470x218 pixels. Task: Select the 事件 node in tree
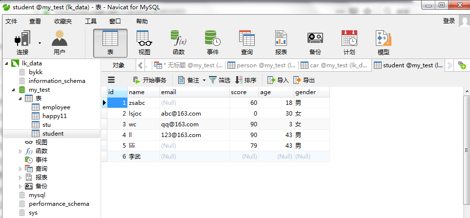pyautogui.click(x=41, y=160)
